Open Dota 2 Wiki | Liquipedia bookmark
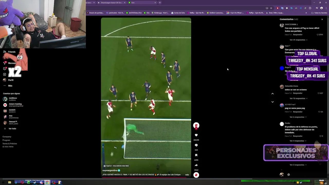This screenshot has width=329, height=185. (275, 13)
